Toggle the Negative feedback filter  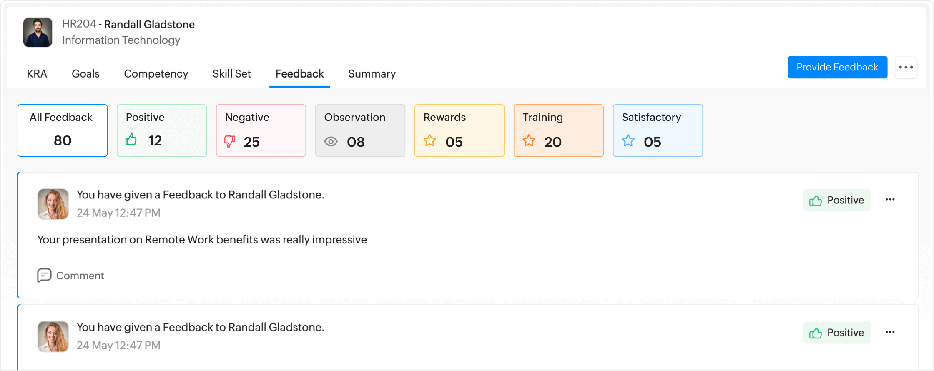(261, 130)
